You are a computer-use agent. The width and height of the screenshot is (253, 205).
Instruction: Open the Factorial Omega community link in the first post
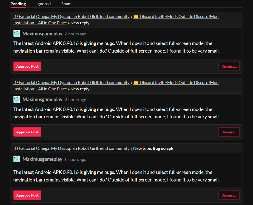[71, 17]
